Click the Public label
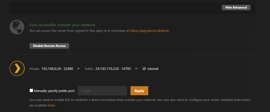The height and width of the screenshot is (112, 270). pos(89,69)
